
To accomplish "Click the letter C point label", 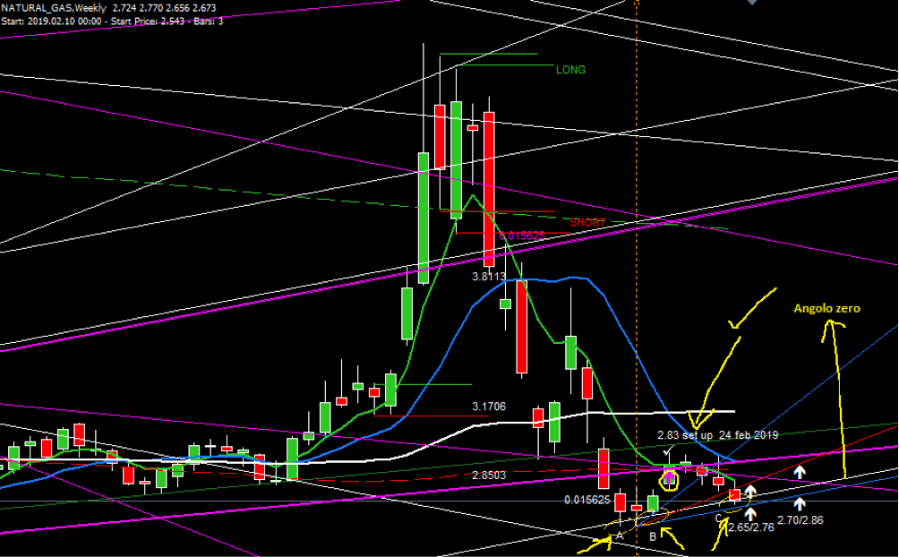I will tap(718, 519).
